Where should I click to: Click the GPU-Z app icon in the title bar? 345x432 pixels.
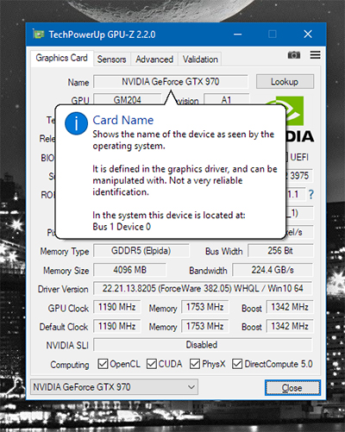coord(38,34)
